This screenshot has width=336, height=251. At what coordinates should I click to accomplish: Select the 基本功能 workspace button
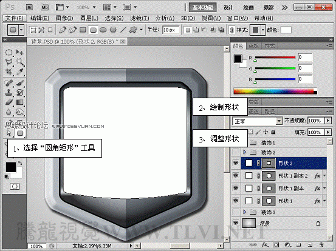203,7
